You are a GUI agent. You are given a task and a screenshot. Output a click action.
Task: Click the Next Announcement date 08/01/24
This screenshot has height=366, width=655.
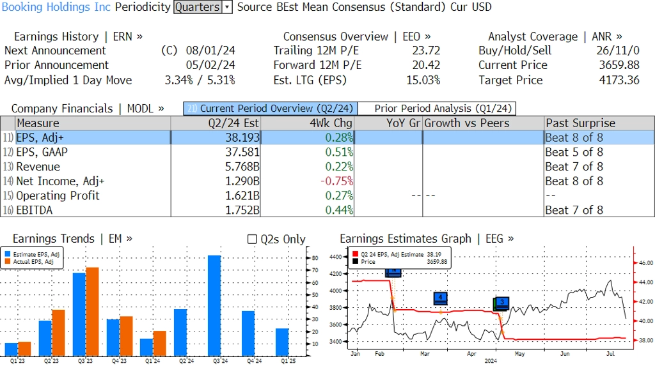210,50
